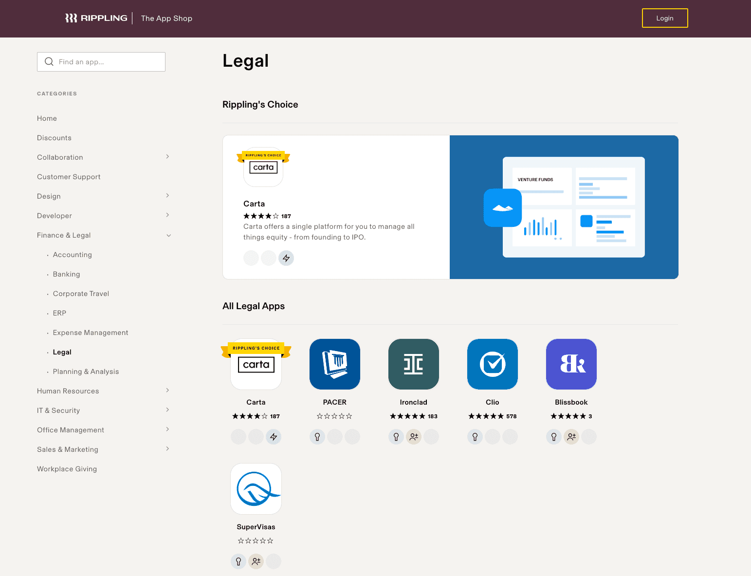Screen dimensions: 751x576
Task: Select the Banking subcategory
Action: pos(66,274)
